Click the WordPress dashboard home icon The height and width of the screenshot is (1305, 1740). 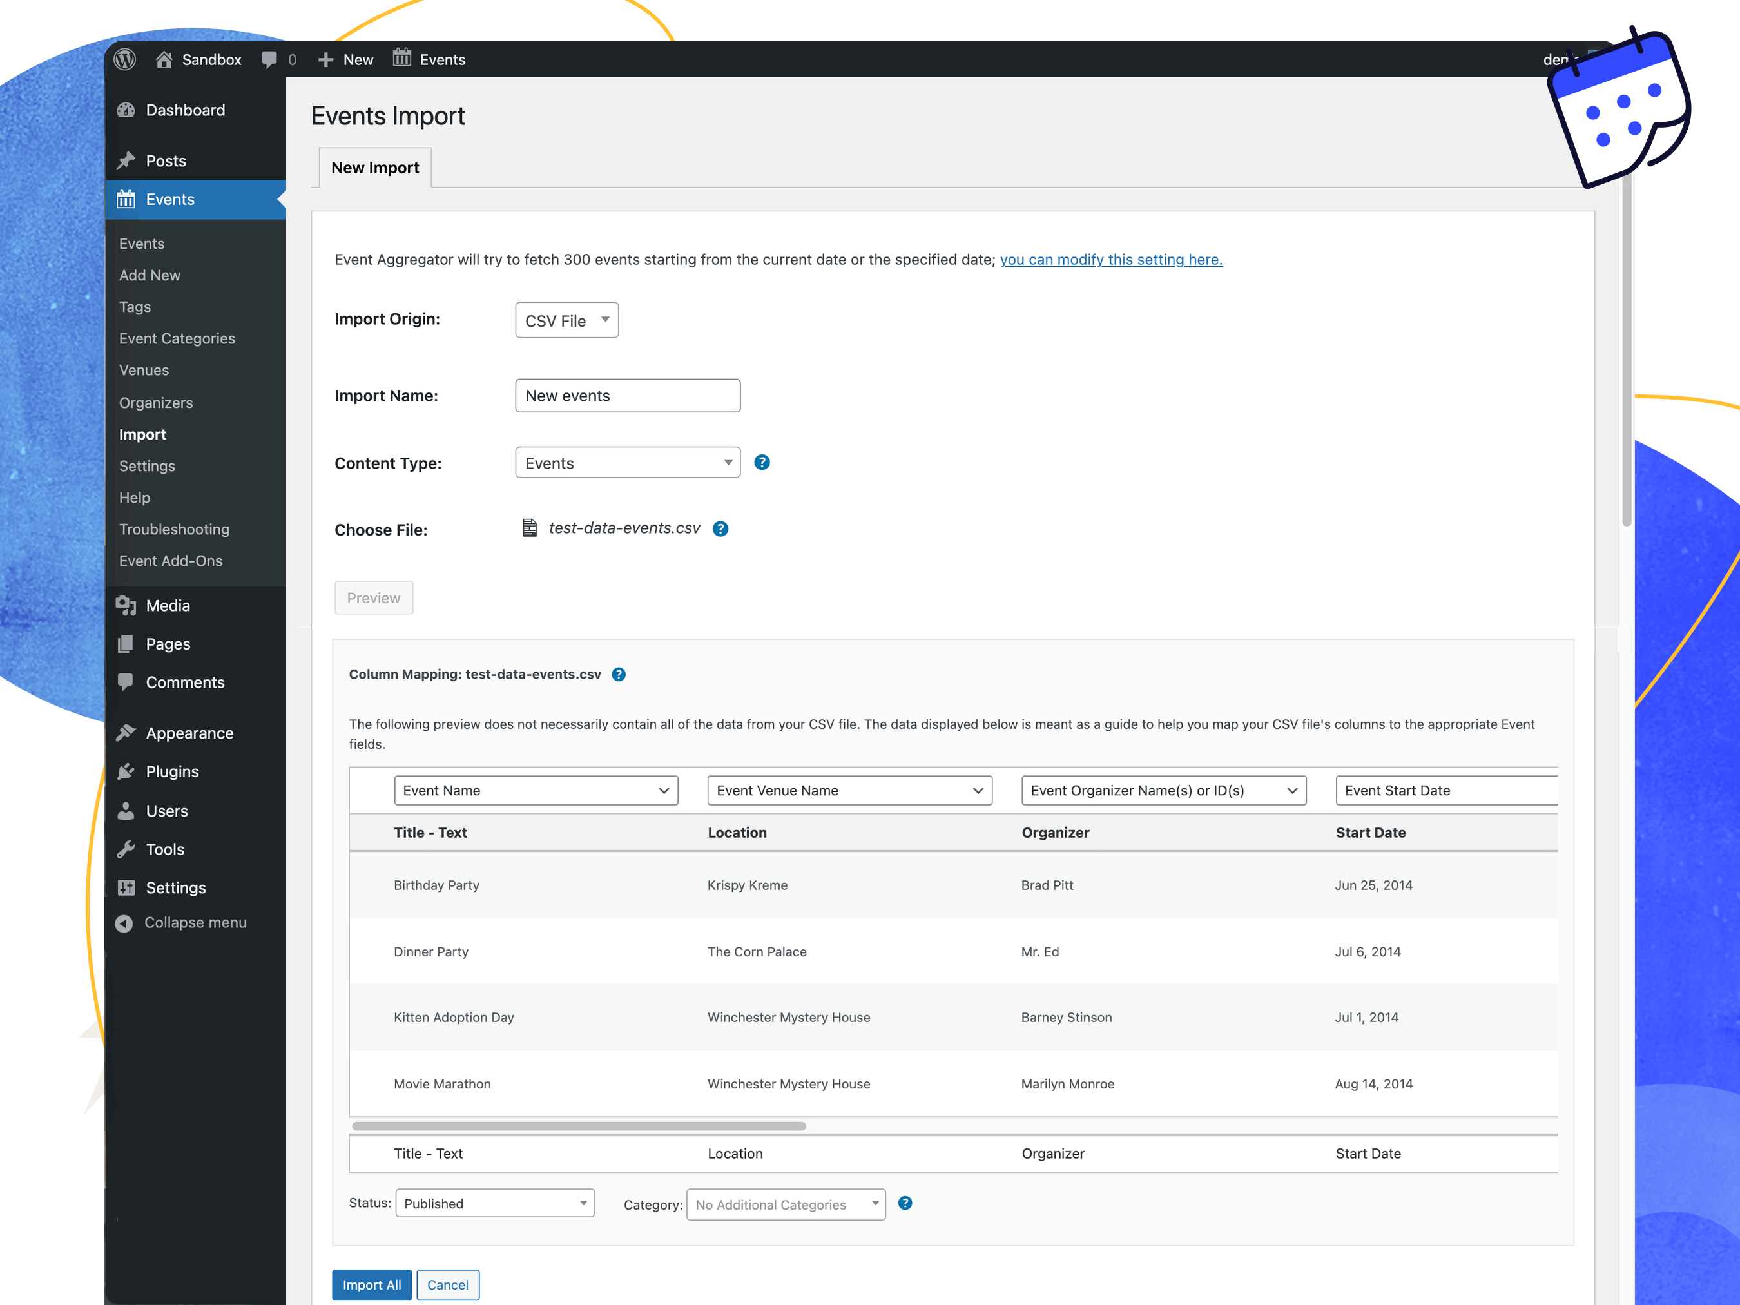pos(162,57)
